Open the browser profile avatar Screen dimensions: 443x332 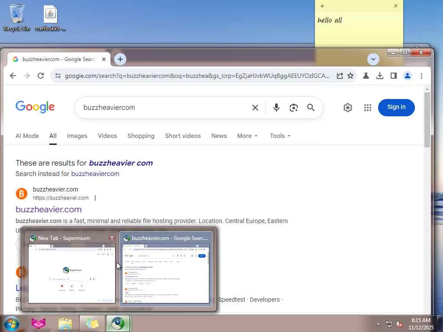click(408, 76)
